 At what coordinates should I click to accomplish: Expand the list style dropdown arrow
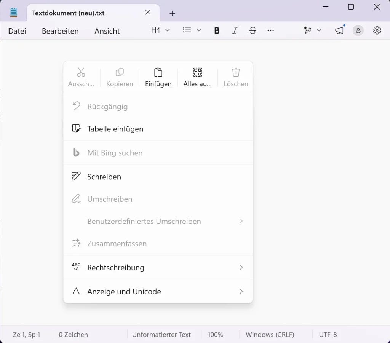(198, 30)
